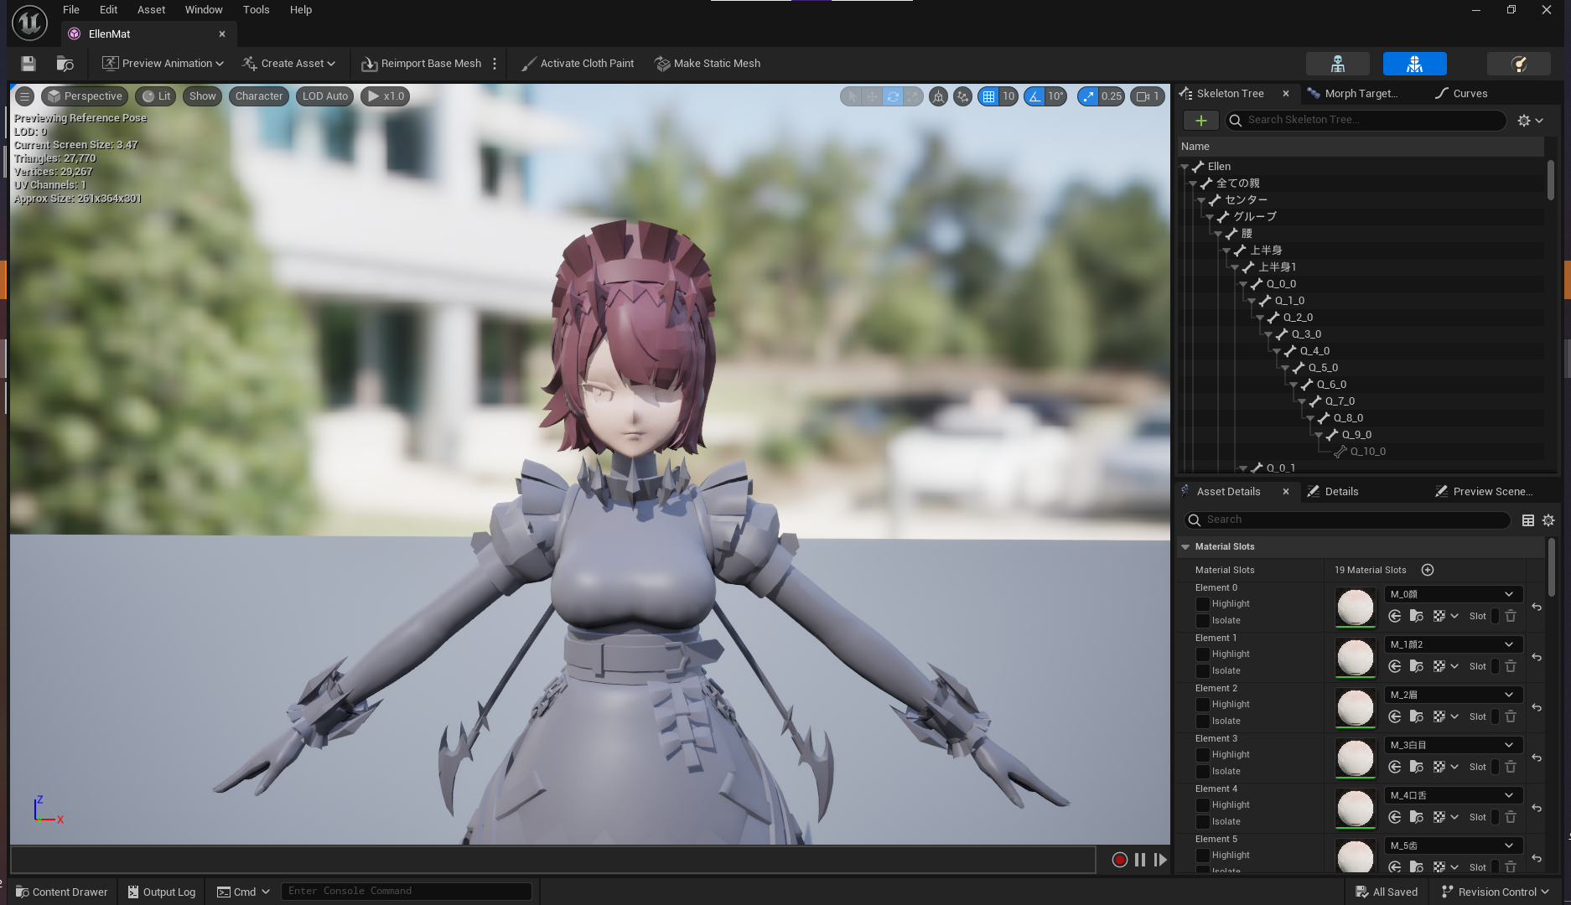Browse to Element 1 material in the Content Browser
This screenshot has height=905, width=1571.
click(1417, 666)
